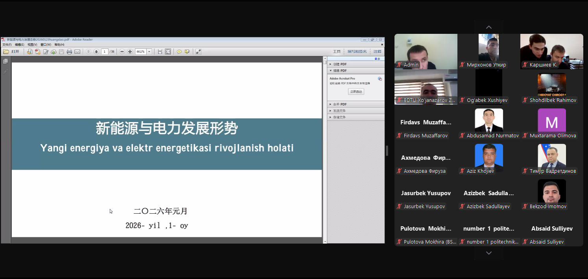Click the fit-page view icon
Screen dimensions: 588x279
168,51
